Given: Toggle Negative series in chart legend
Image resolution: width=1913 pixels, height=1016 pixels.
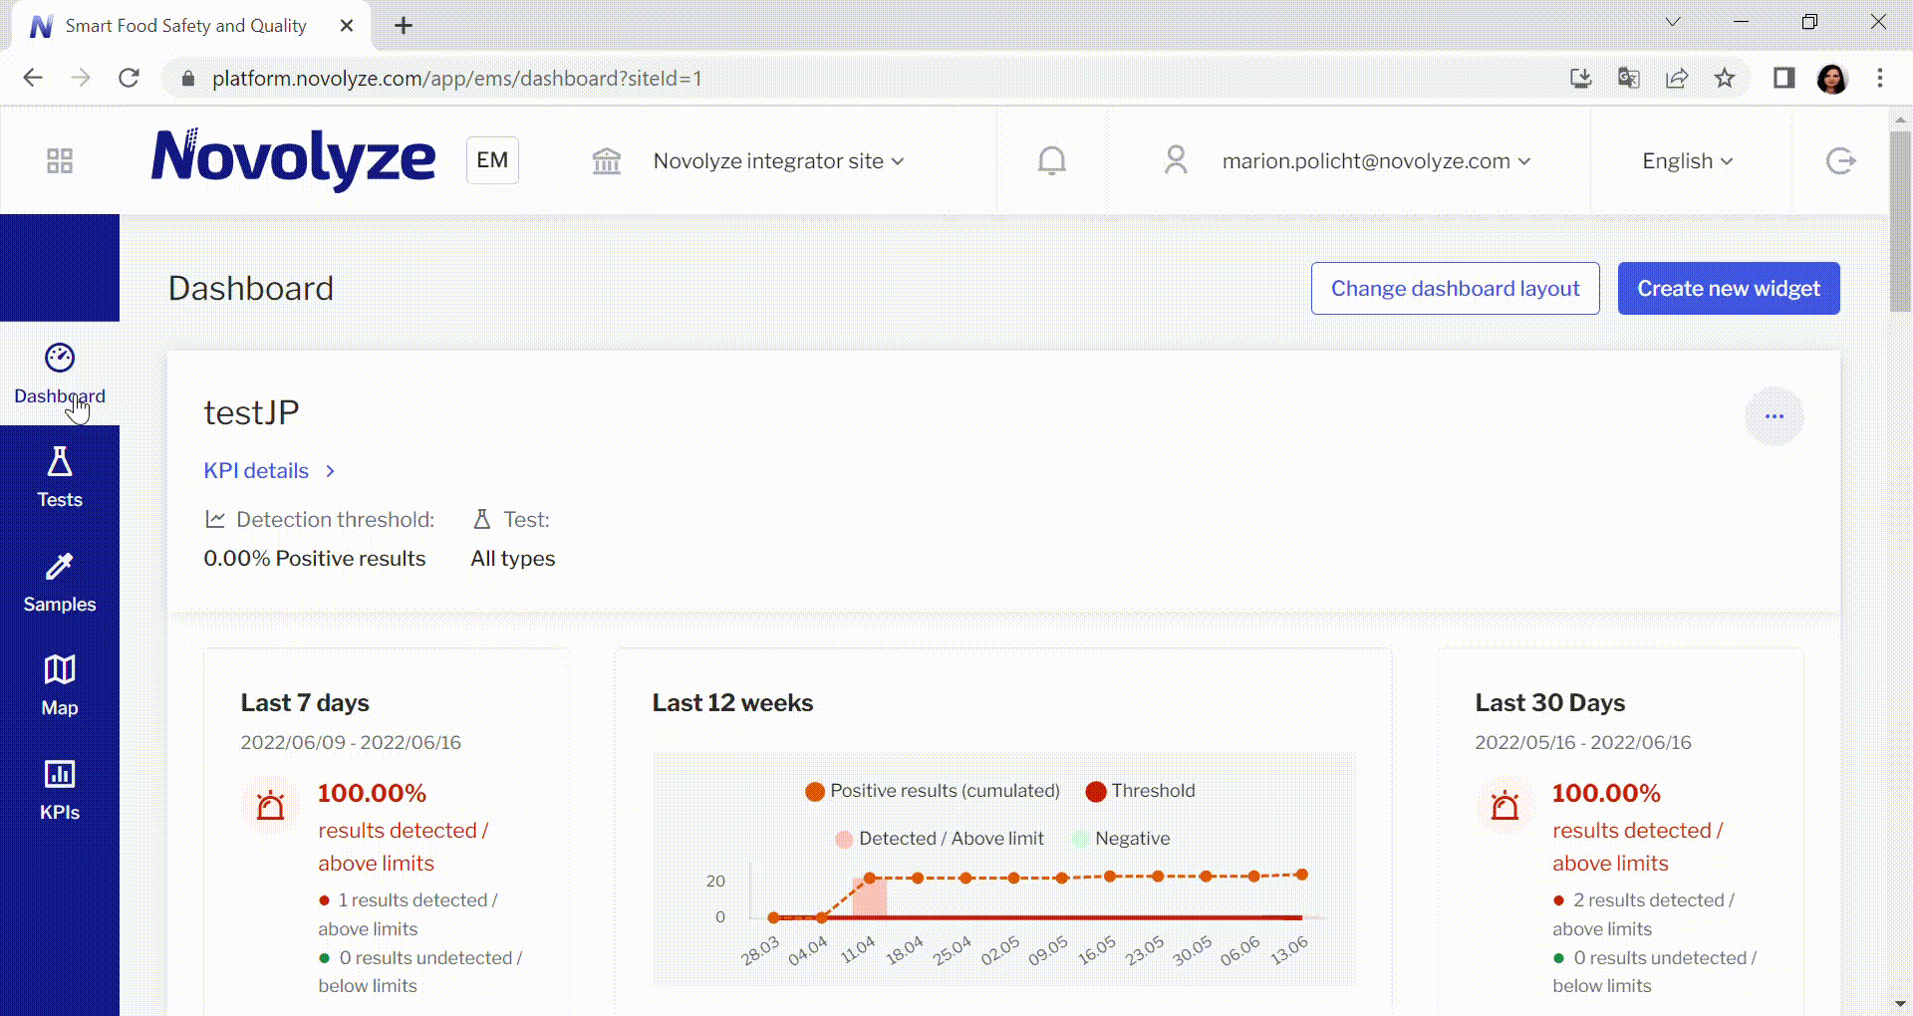Looking at the screenshot, I should click(x=1121, y=839).
